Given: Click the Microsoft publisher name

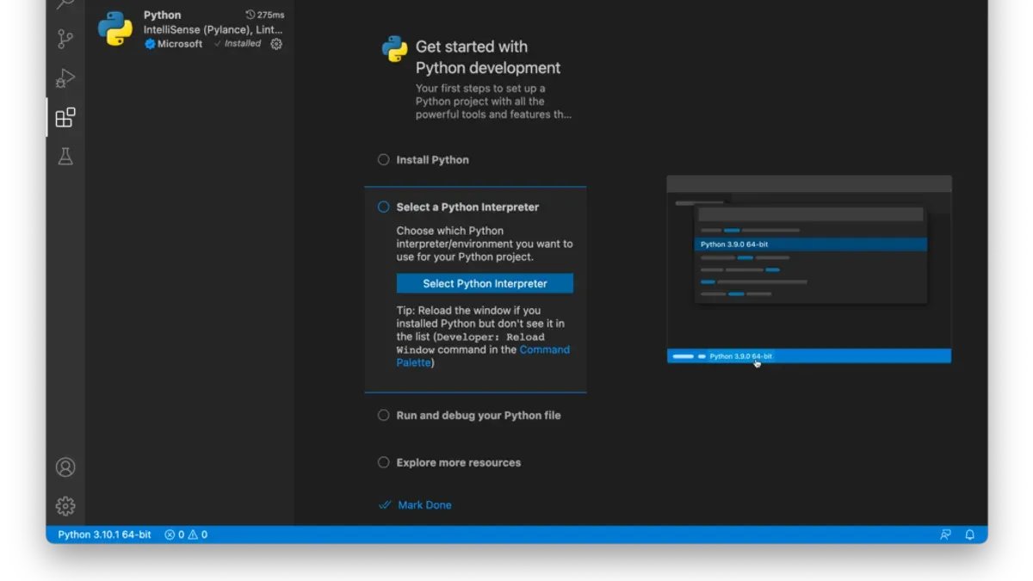Looking at the screenshot, I should pos(180,44).
